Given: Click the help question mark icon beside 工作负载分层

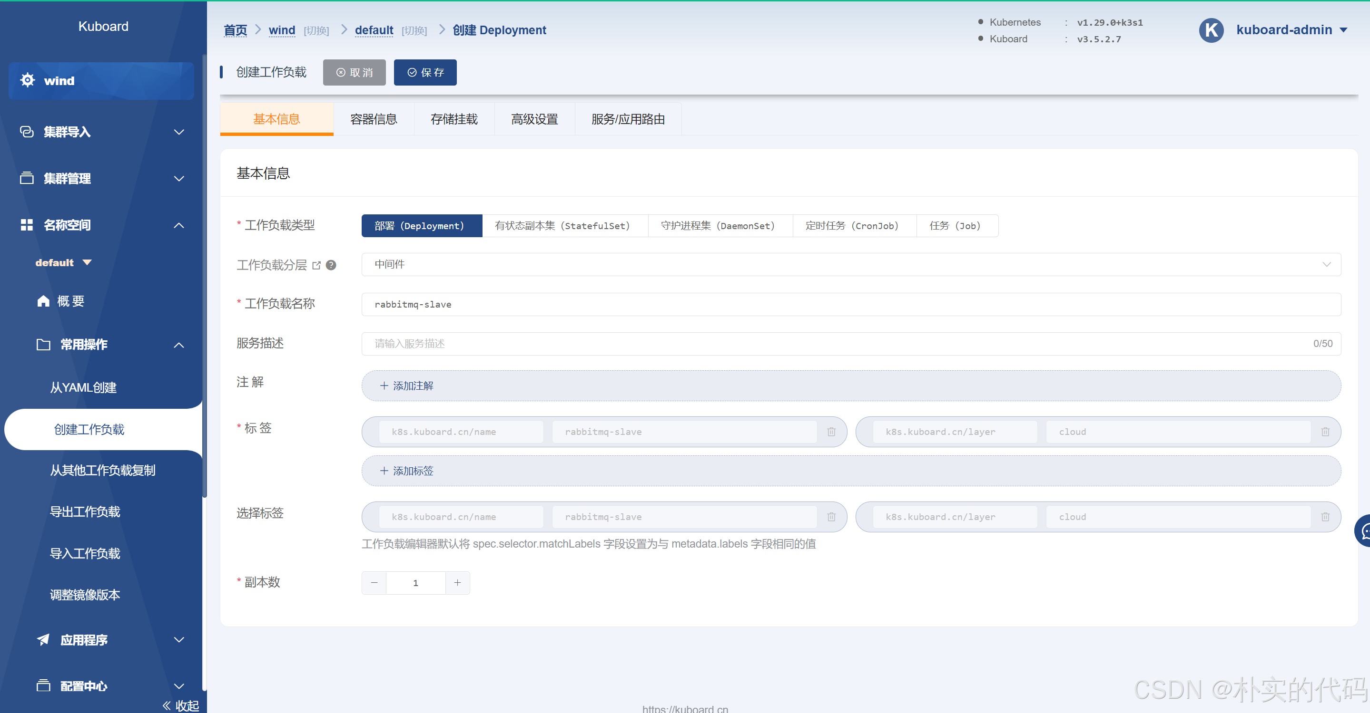Looking at the screenshot, I should (331, 265).
